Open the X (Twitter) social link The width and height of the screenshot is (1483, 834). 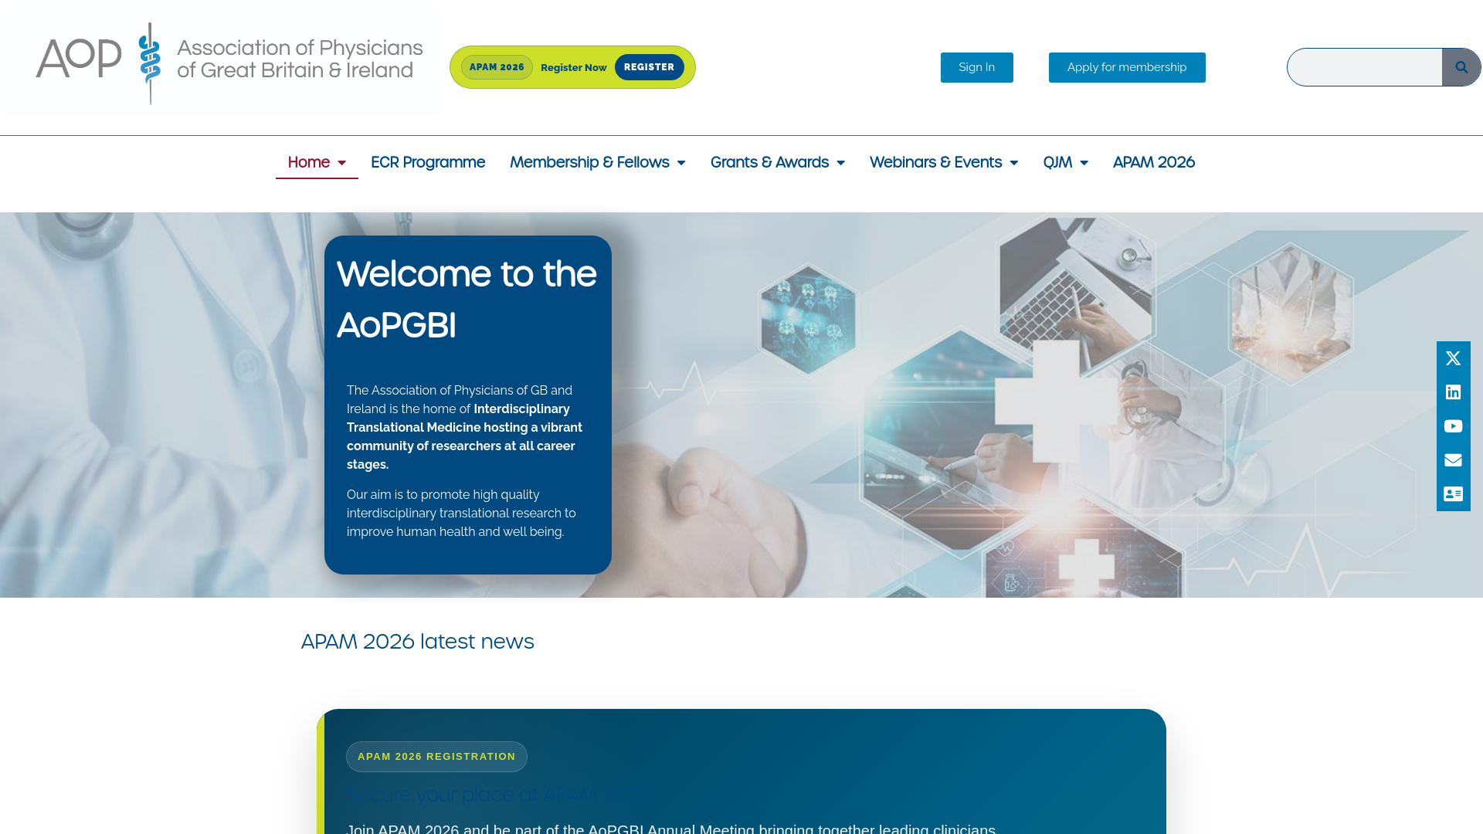tap(1453, 358)
